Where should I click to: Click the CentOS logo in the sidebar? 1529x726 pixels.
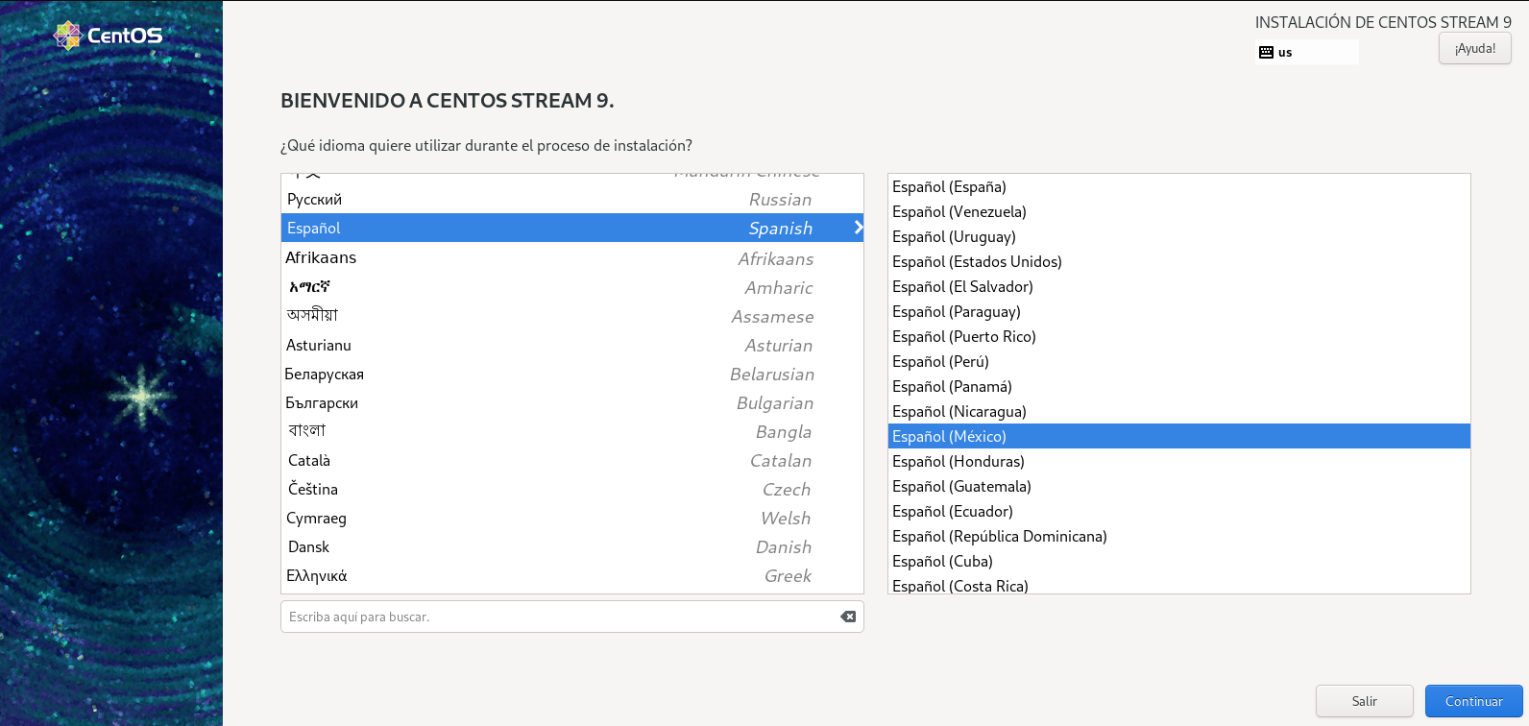click(108, 36)
